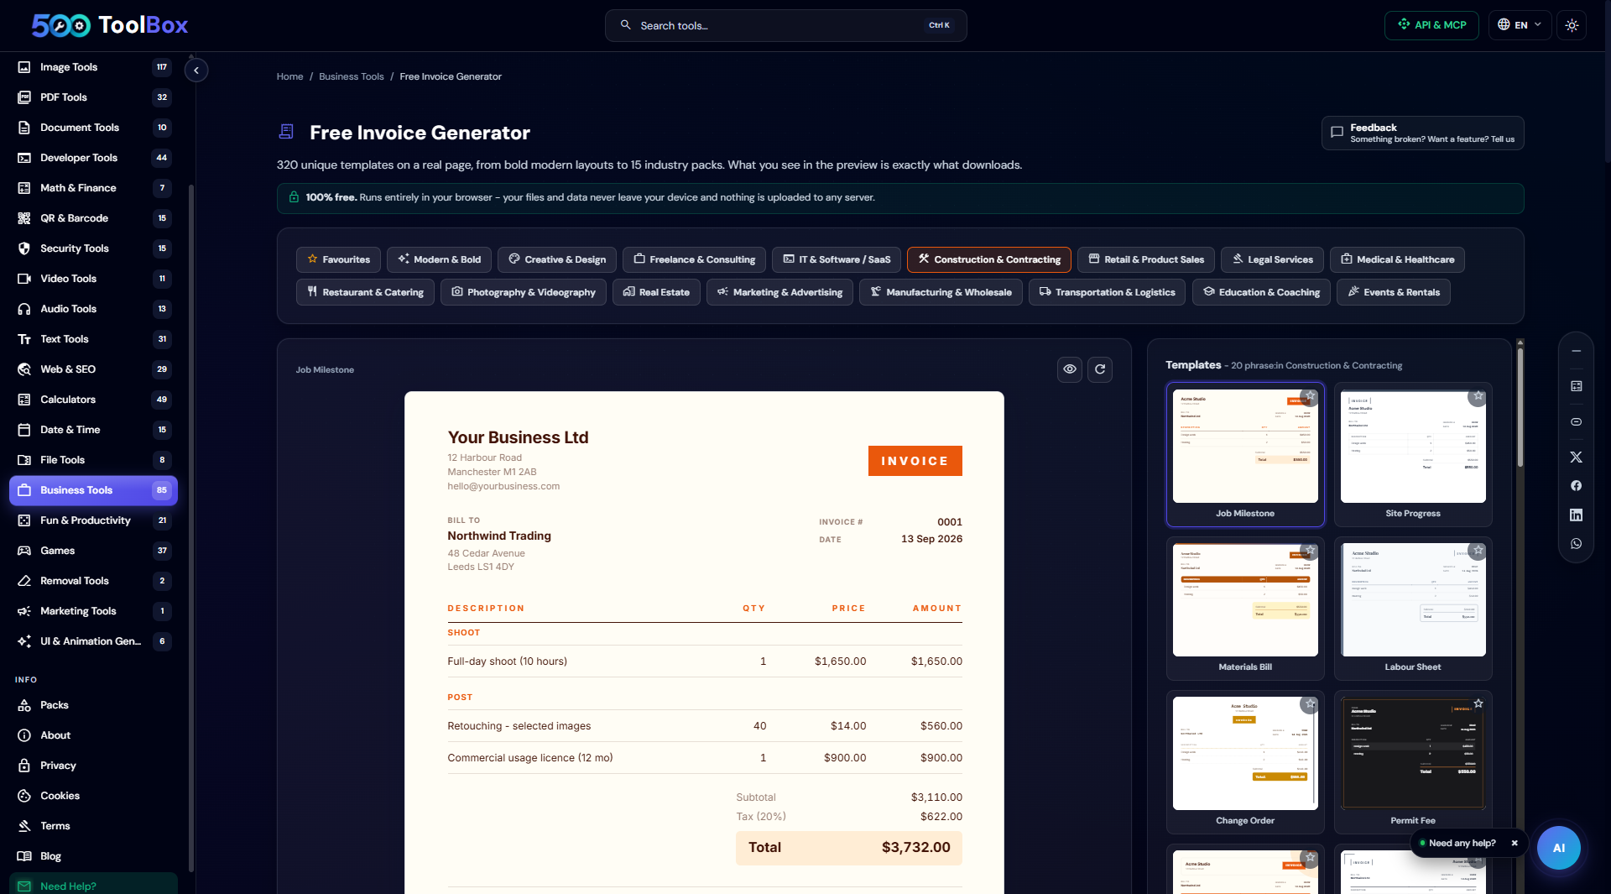Open the EN language dropdown
This screenshot has height=894, width=1611.
1520,25
